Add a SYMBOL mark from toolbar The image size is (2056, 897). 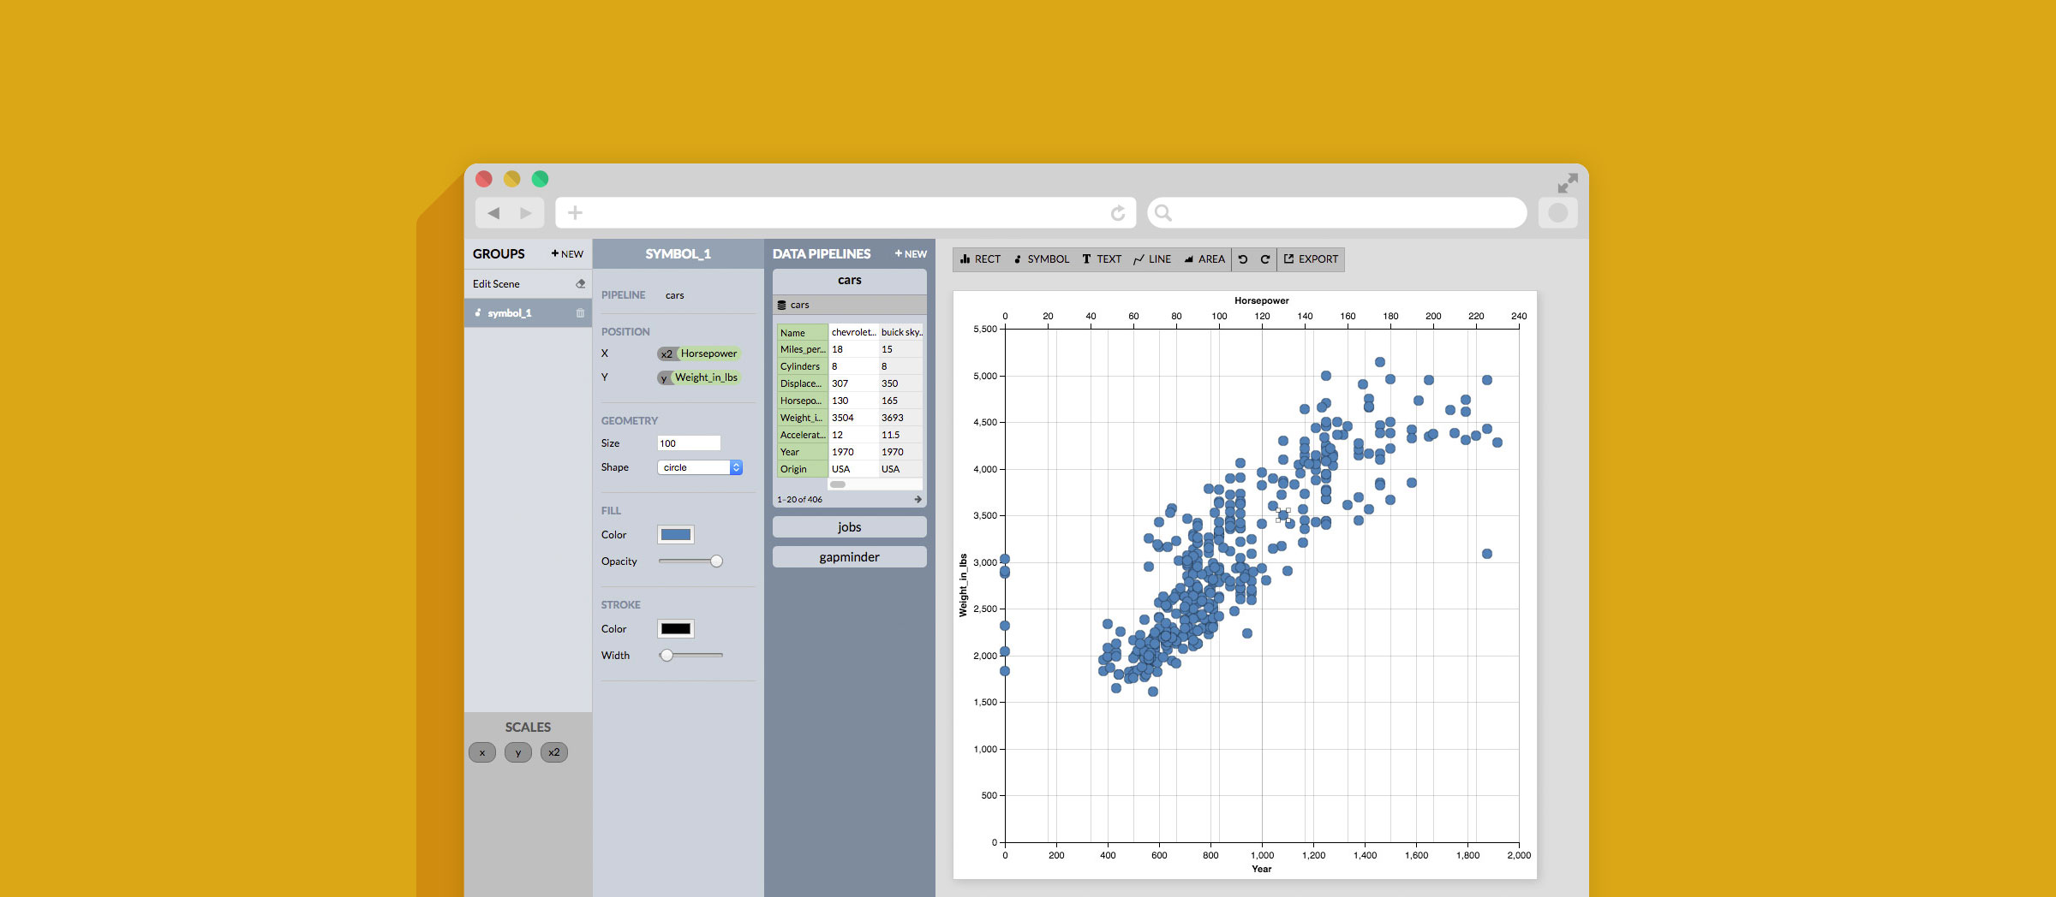[x=1041, y=259]
